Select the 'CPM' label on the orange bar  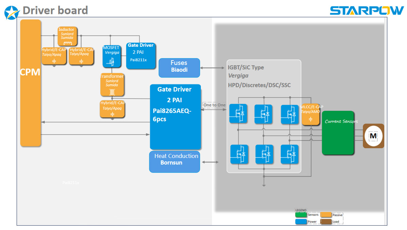pyautogui.click(x=30, y=72)
